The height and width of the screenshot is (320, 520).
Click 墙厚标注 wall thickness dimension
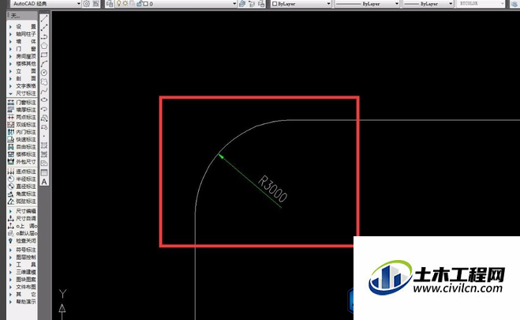coord(22,110)
